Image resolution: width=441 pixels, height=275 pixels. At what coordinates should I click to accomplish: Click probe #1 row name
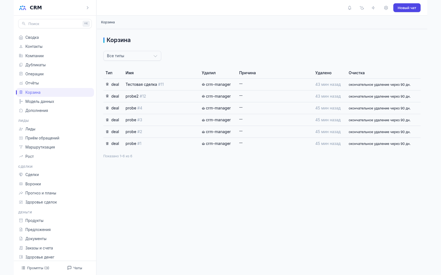[x=133, y=144]
